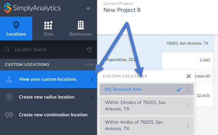Viewport: 218px width, 135px height.
Task: Click the radius location pin icon
Action: (x=9, y=97)
